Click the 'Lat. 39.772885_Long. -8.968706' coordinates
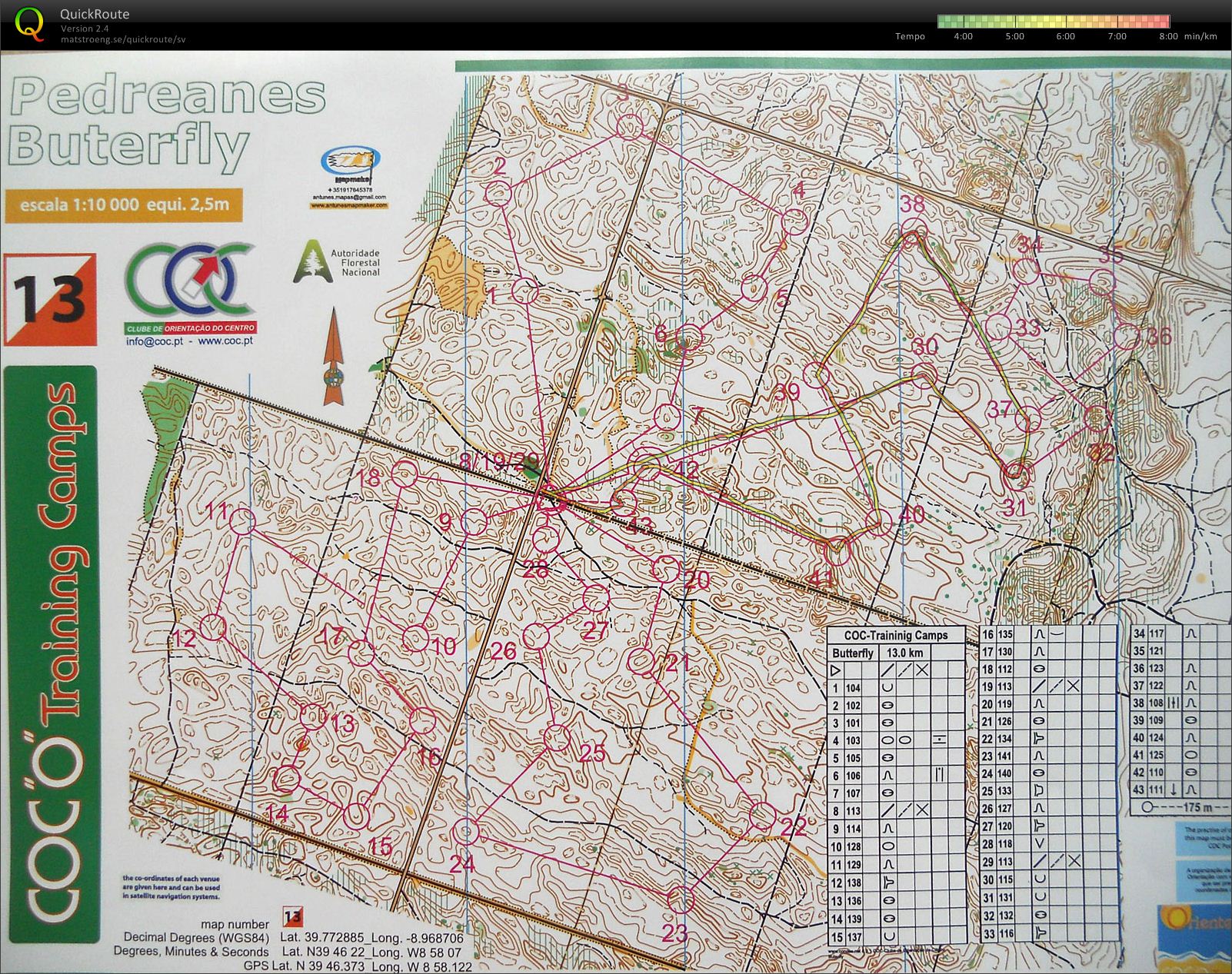This screenshot has height=974, width=1232. pos(372,938)
